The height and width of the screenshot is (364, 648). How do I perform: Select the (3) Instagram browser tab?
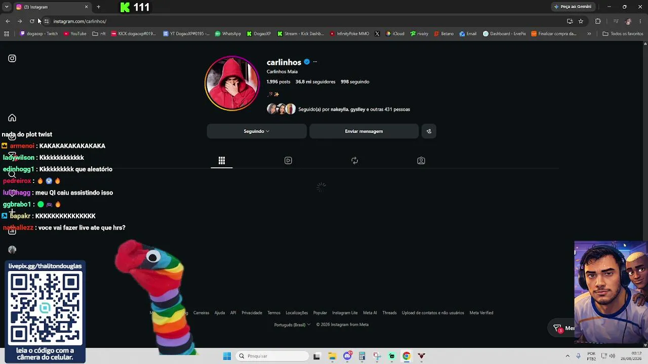click(51, 7)
